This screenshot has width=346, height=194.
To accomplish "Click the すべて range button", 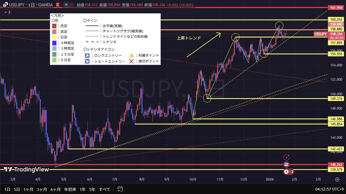I will pos(104,189).
